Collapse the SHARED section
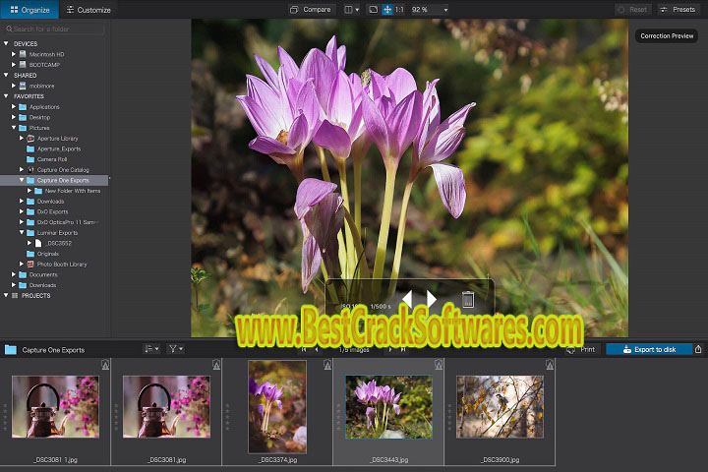This screenshot has width=708, height=472. [x=6, y=76]
